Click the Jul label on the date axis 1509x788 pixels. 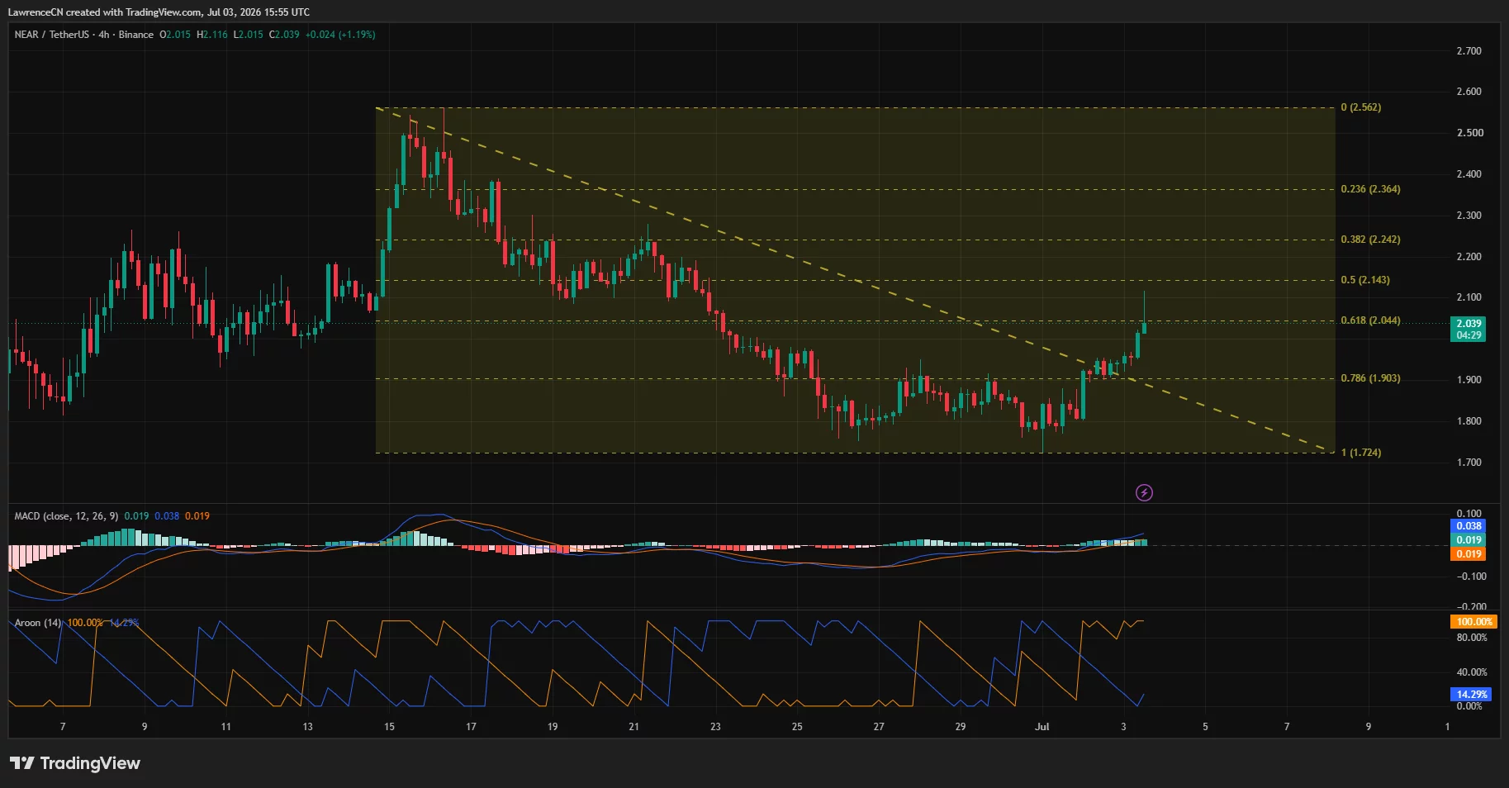click(x=1042, y=727)
